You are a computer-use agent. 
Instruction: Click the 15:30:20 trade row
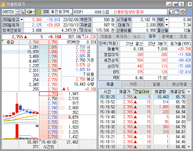point(143,97)
